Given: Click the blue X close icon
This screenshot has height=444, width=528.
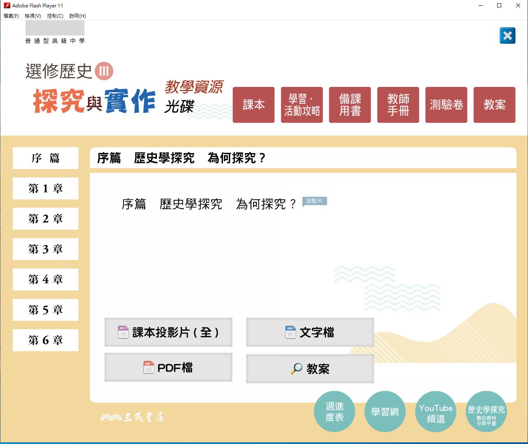Looking at the screenshot, I should tap(507, 36).
